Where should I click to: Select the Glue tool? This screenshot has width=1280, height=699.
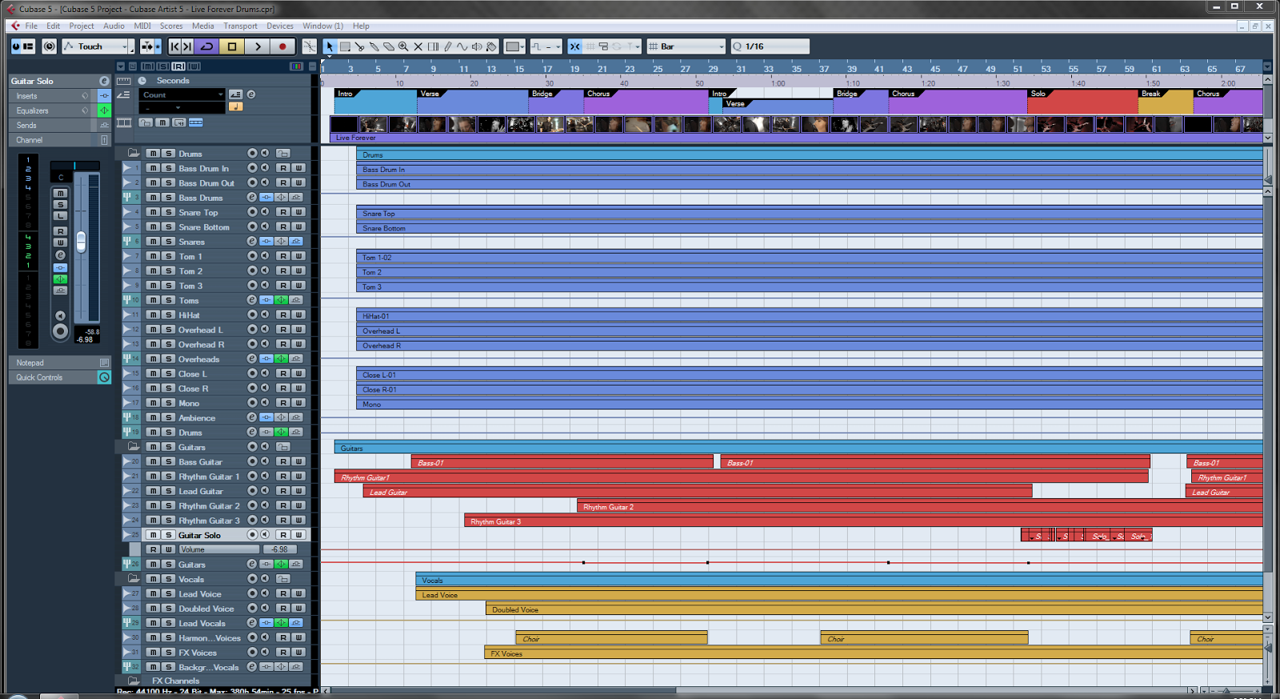coord(374,46)
